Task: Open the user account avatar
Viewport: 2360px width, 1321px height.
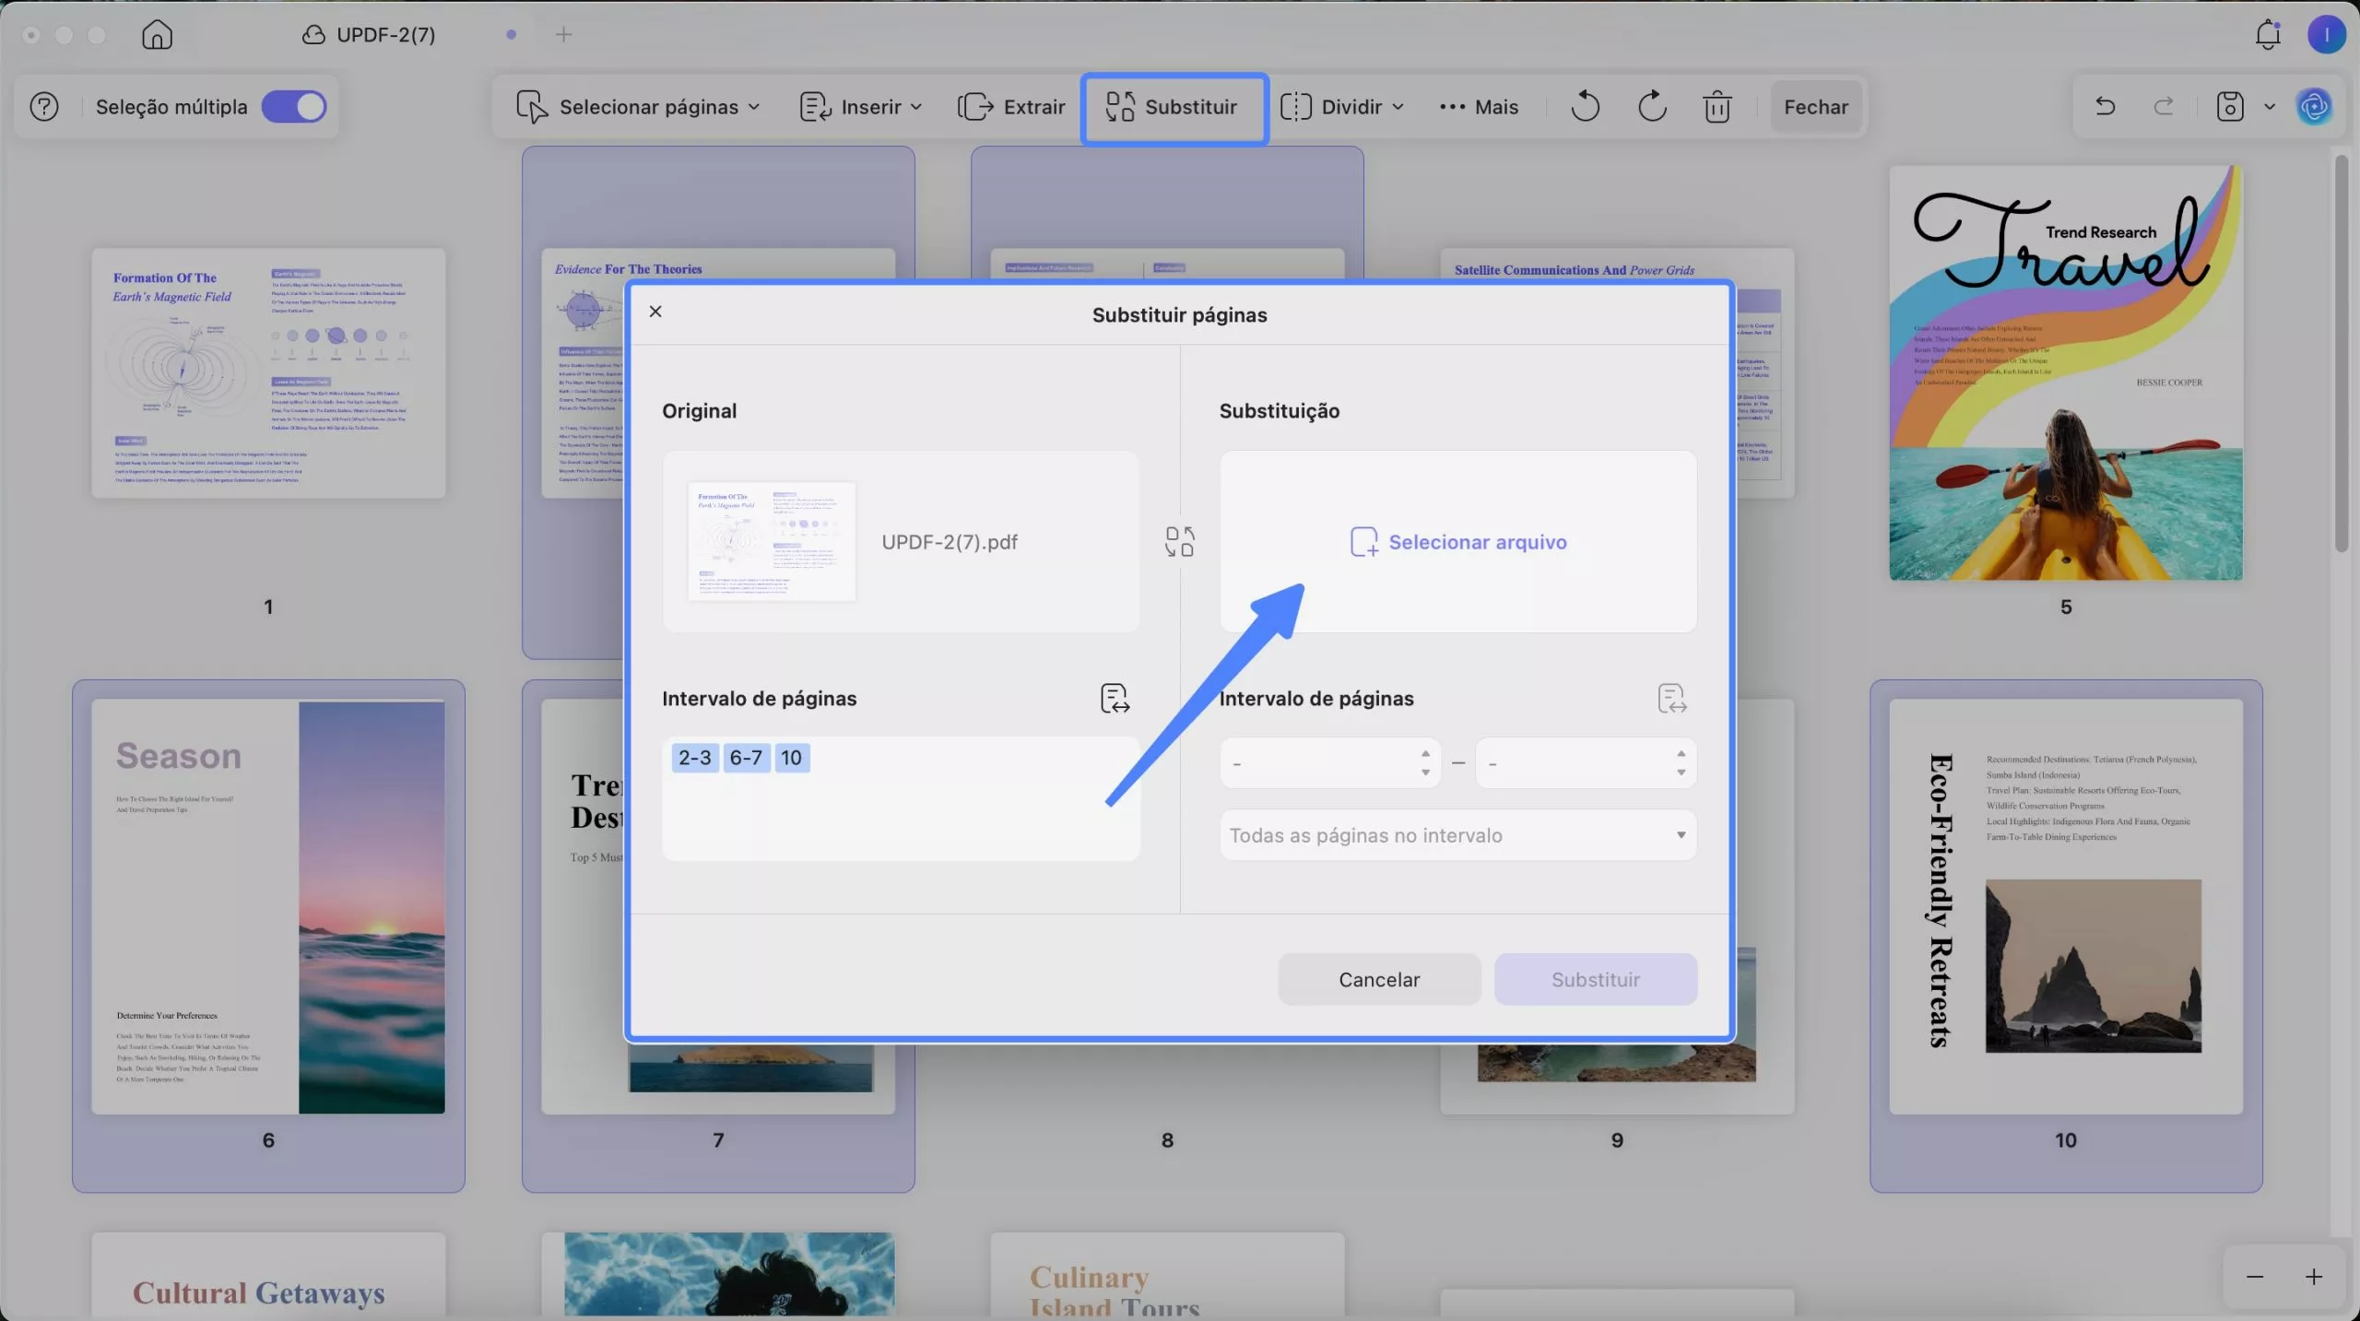Action: coord(2326,35)
